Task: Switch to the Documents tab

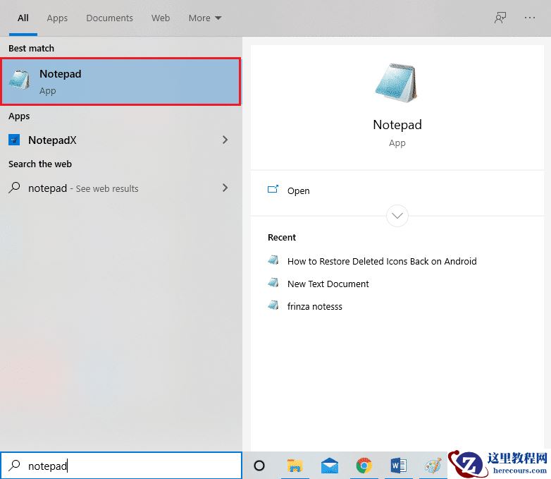Action: click(x=110, y=18)
